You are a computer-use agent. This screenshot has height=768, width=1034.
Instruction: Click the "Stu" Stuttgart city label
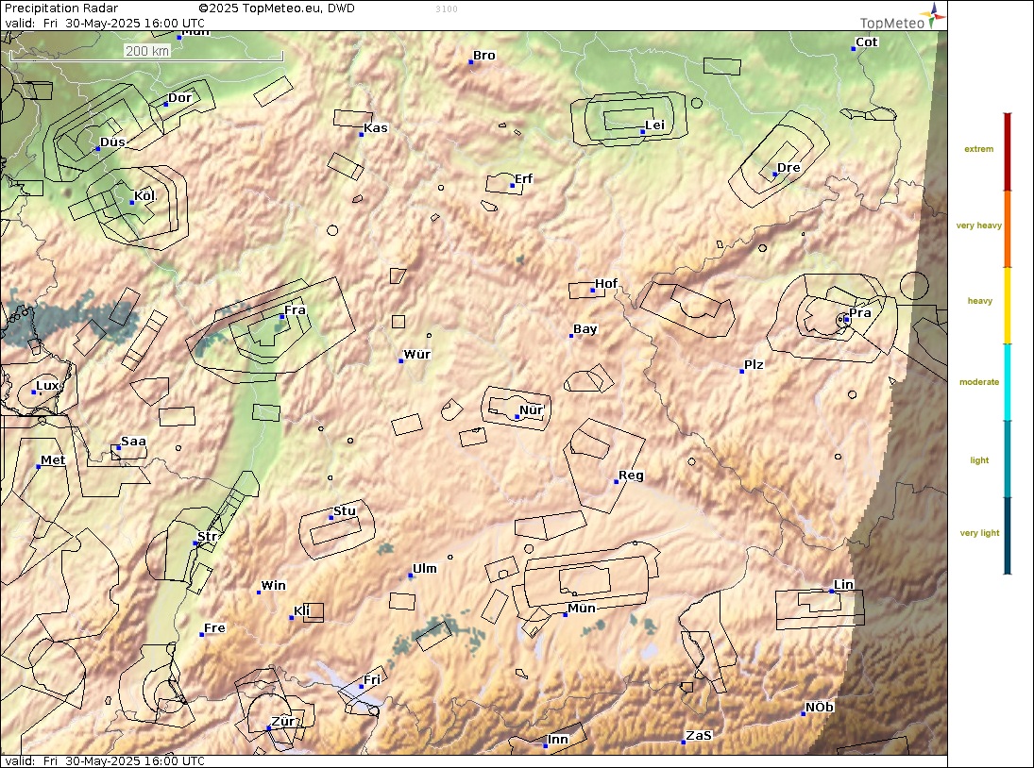point(345,511)
